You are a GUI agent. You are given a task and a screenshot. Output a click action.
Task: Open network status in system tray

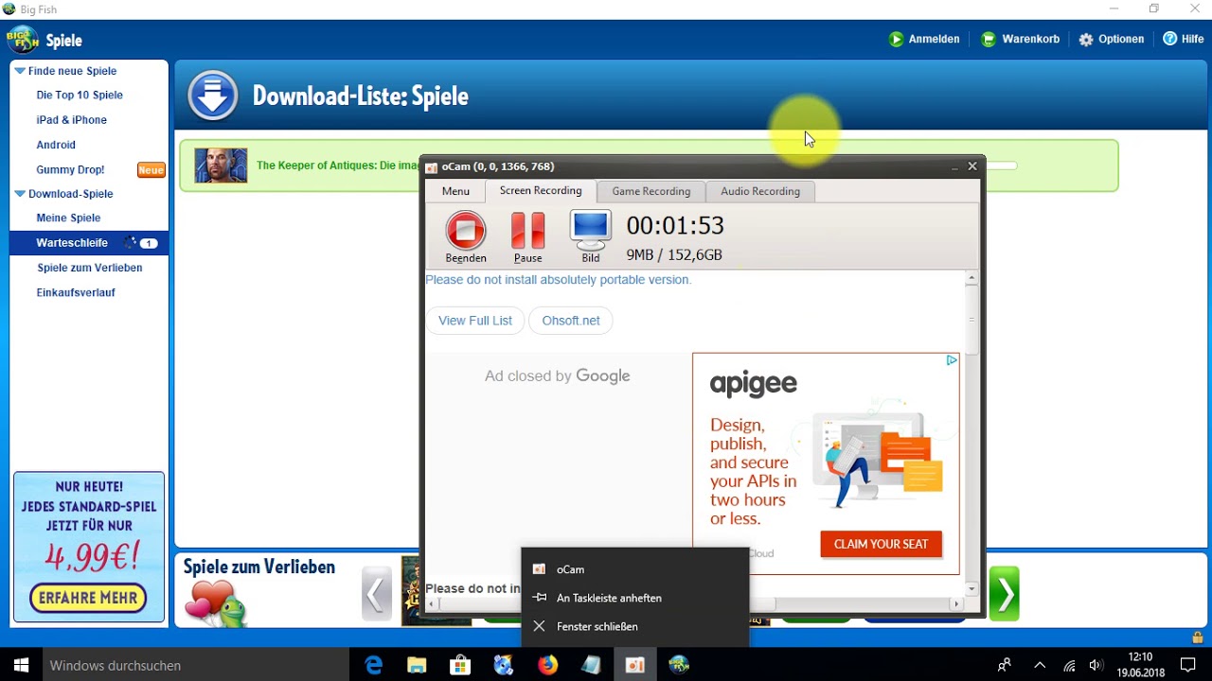[1069, 665]
